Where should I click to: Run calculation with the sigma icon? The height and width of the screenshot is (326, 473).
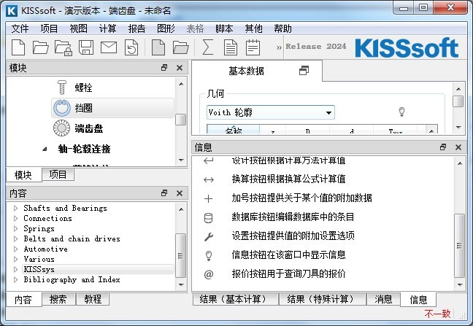(208, 48)
